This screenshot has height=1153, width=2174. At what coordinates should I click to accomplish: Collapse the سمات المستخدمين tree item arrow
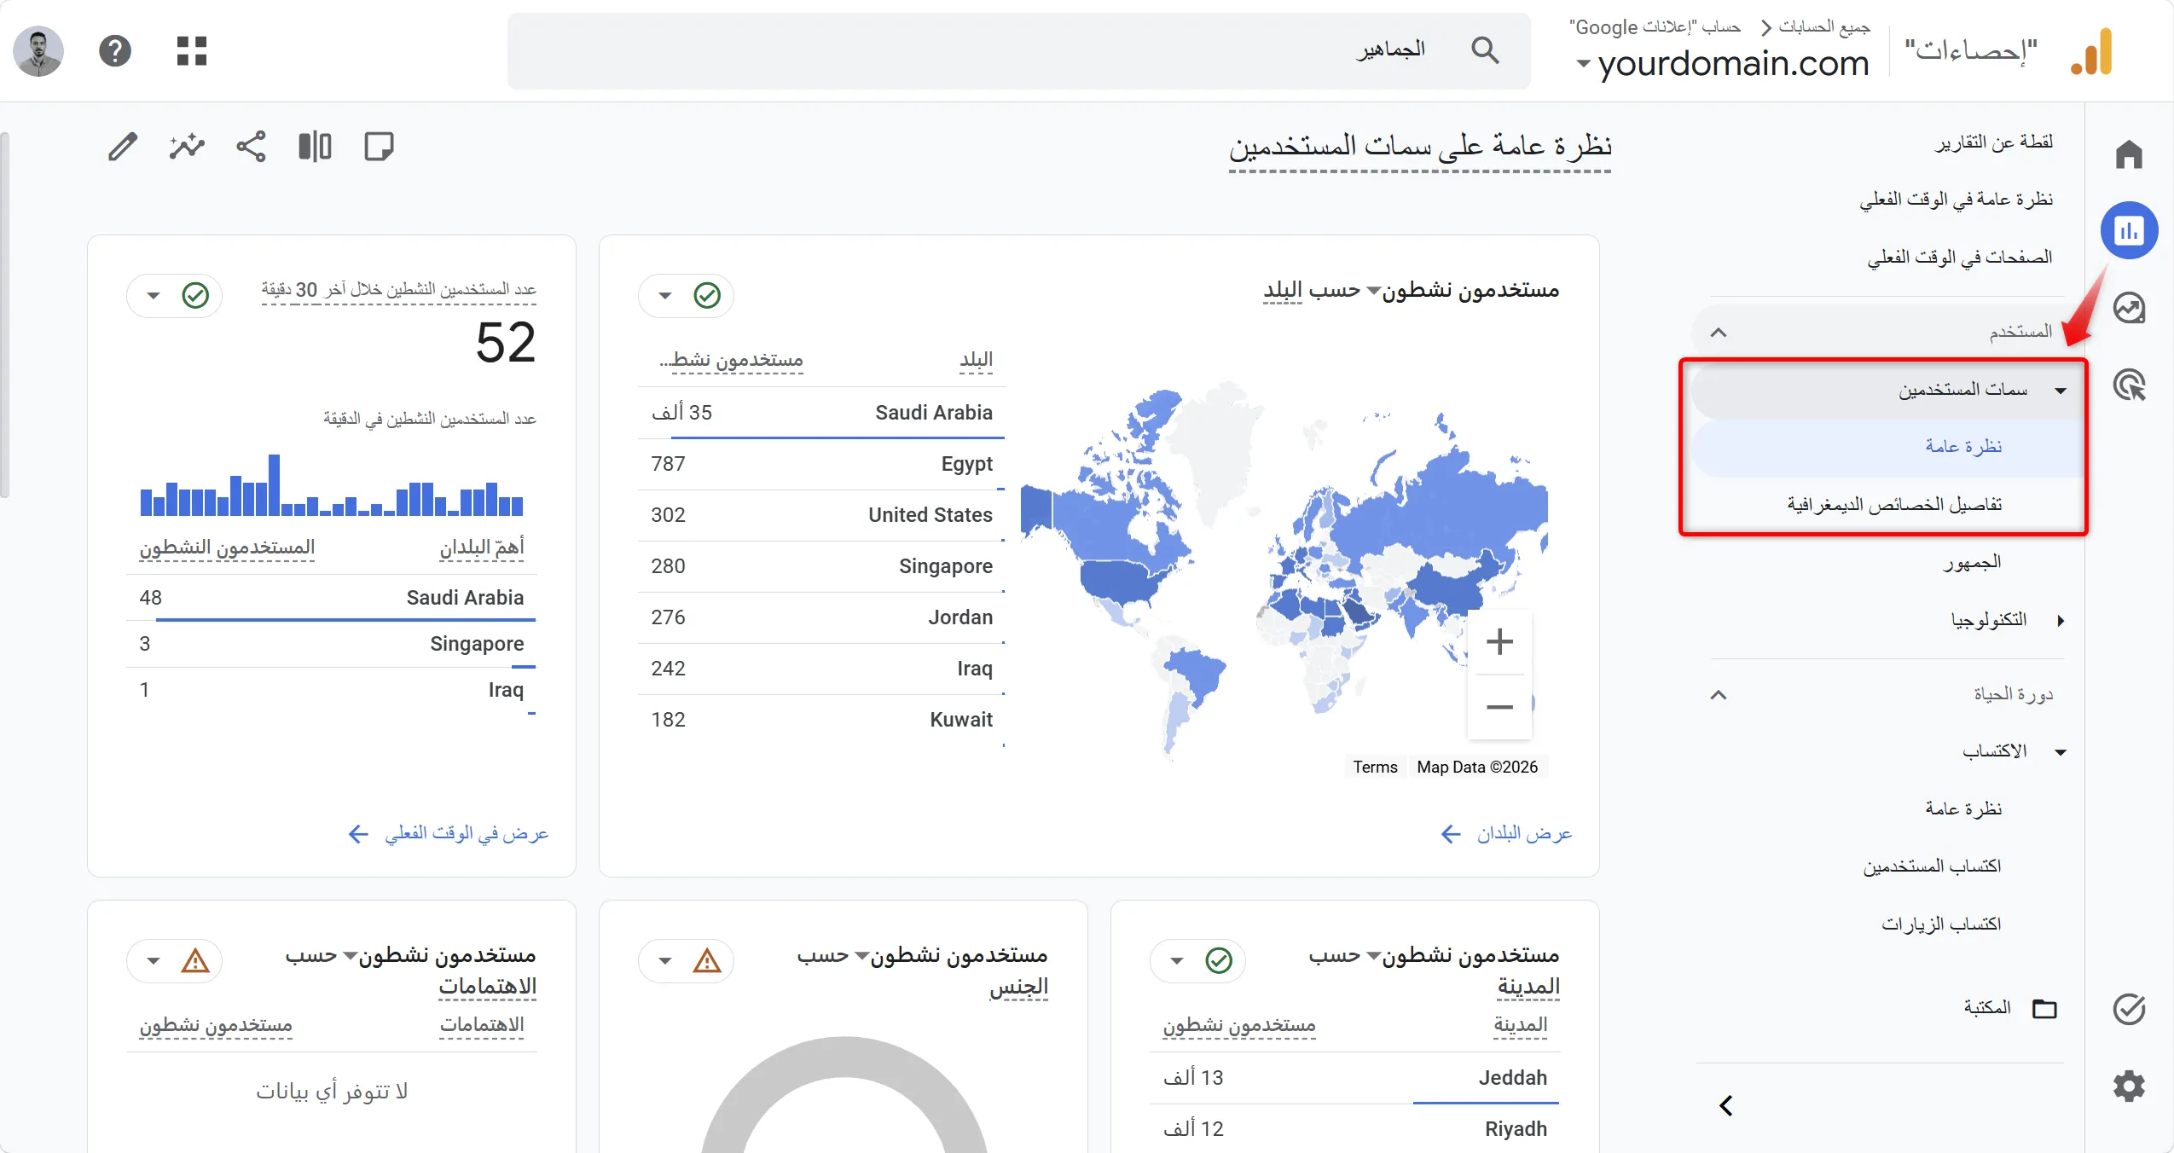pos(2061,391)
